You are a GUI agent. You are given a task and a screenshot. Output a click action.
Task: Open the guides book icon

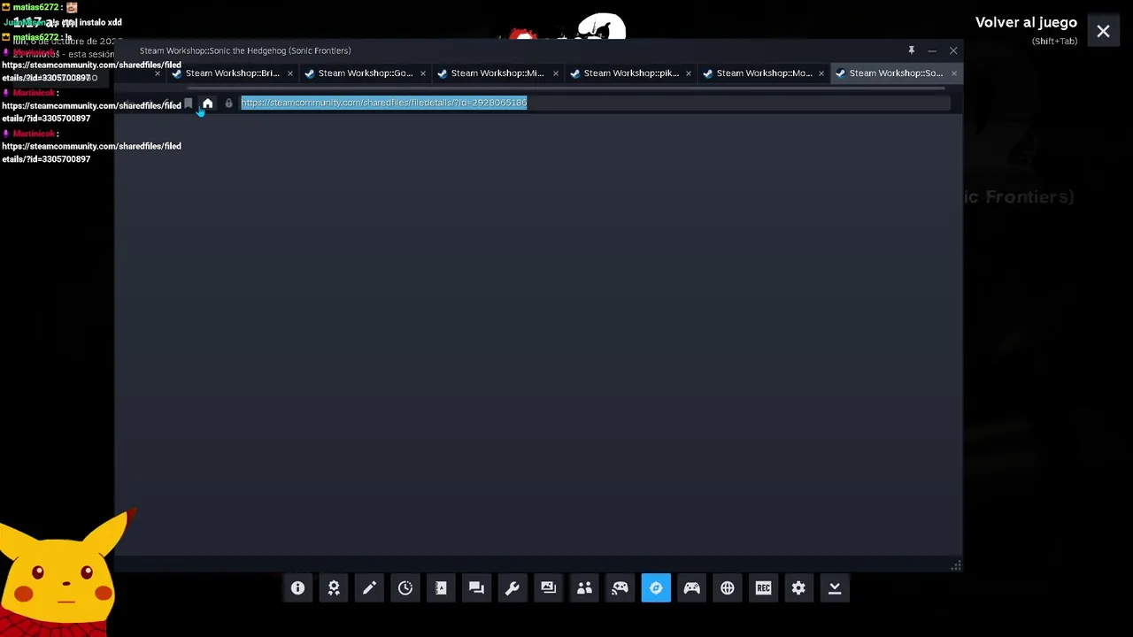click(x=441, y=588)
